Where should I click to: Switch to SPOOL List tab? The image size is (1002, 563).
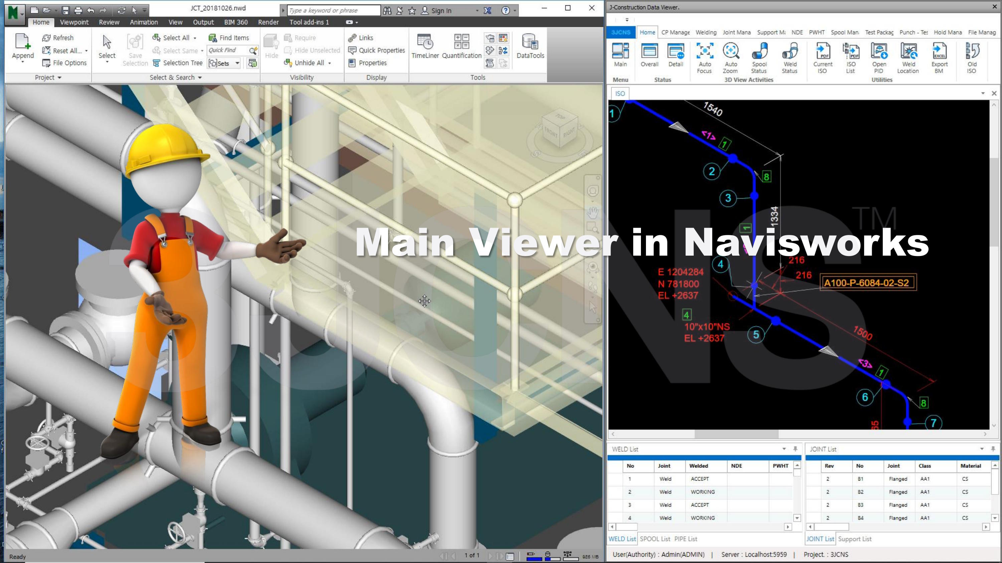[655, 539]
